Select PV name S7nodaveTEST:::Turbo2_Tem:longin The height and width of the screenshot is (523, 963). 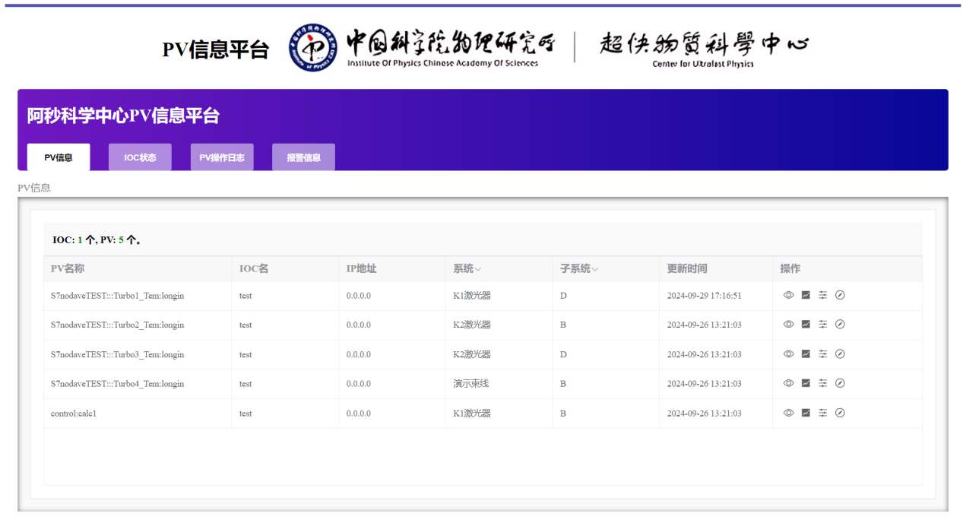(118, 325)
